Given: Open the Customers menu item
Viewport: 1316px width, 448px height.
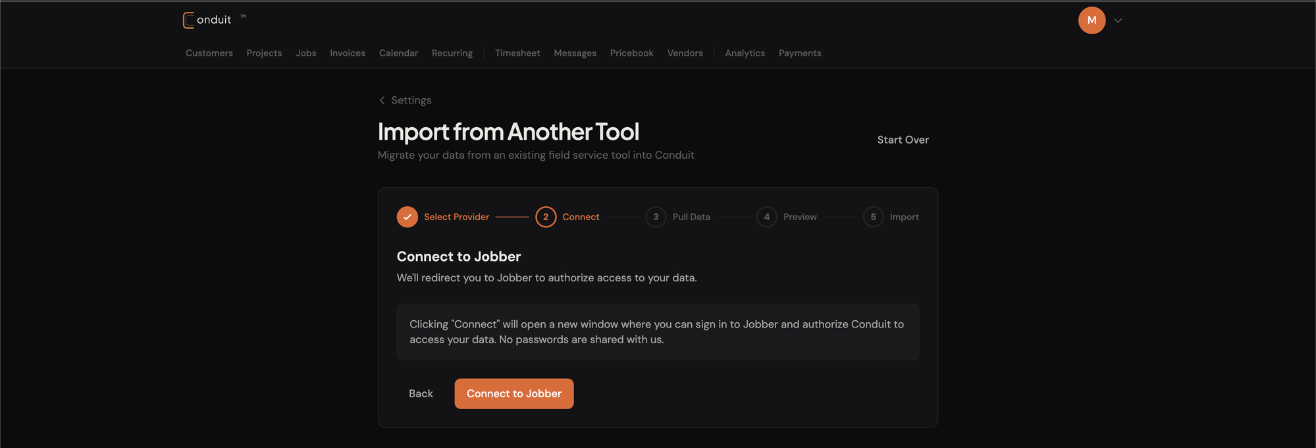Looking at the screenshot, I should pos(209,53).
